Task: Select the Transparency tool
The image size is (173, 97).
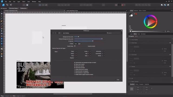Action: click(2, 31)
